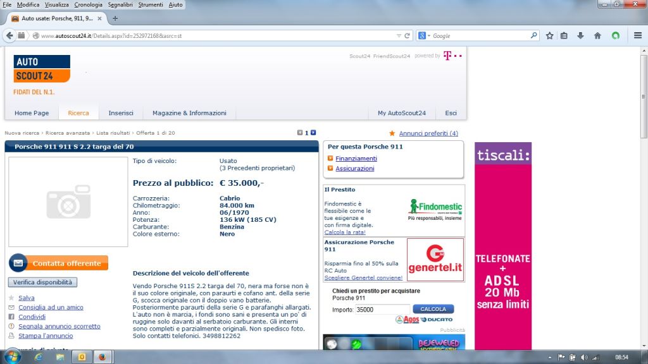
Task: Click the Bejeweled ad banner
Action: point(394,342)
